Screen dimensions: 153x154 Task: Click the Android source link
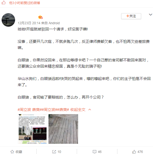pos(54,23)
